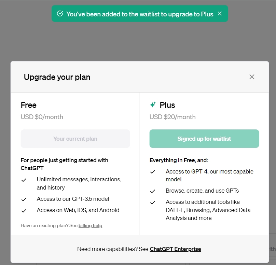Image resolution: width=276 pixels, height=265 pixels.
Task: Click the Signed up for waitlist button
Action: 204,139
